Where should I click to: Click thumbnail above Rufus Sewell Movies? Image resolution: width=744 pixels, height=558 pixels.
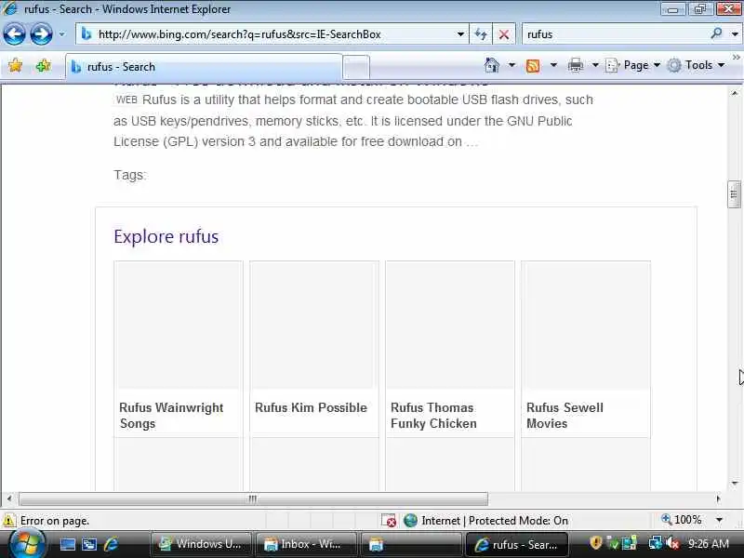[x=586, y=325]
